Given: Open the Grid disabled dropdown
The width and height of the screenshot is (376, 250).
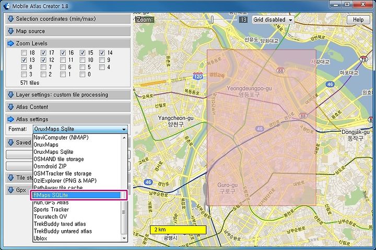Looking at the screenshot, I should pyautogui.click(x=273, y=20).
